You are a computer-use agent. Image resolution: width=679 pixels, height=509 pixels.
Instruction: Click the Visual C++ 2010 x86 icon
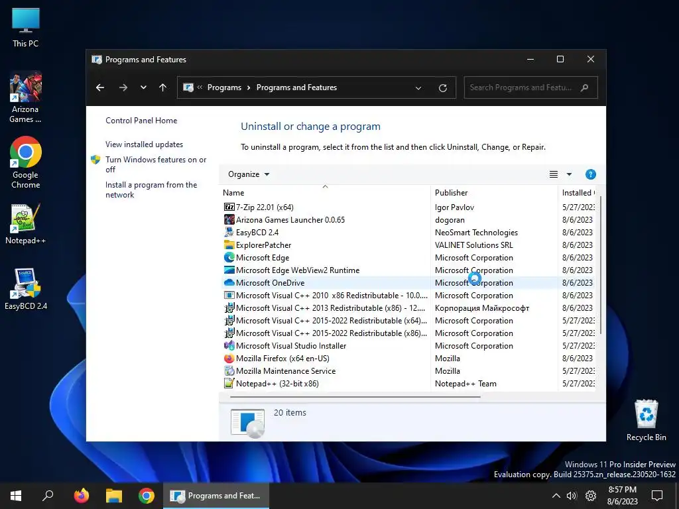pos(229,295)
